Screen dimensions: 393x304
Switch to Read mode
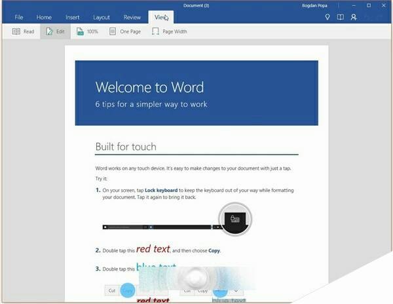click(x=23, y=31)
